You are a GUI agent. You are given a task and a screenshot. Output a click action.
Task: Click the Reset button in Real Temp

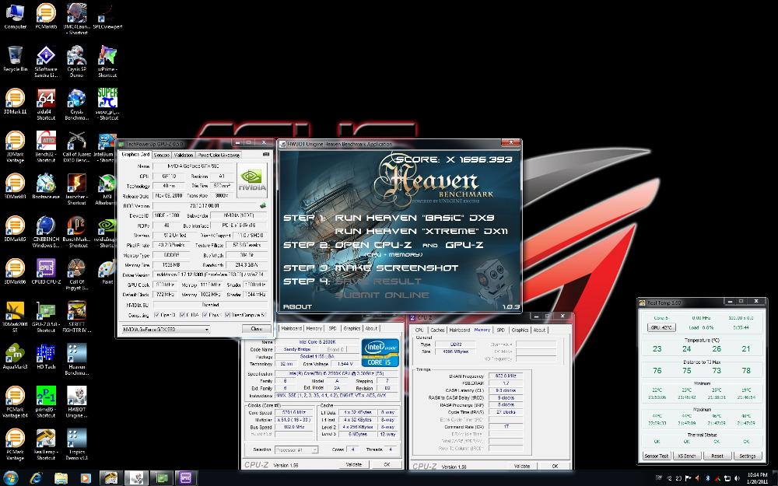717,456
